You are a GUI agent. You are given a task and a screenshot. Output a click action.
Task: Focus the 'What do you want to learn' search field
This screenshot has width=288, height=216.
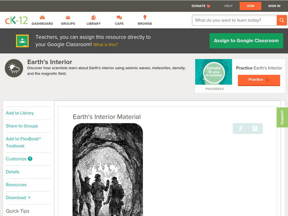click(234, 20)
